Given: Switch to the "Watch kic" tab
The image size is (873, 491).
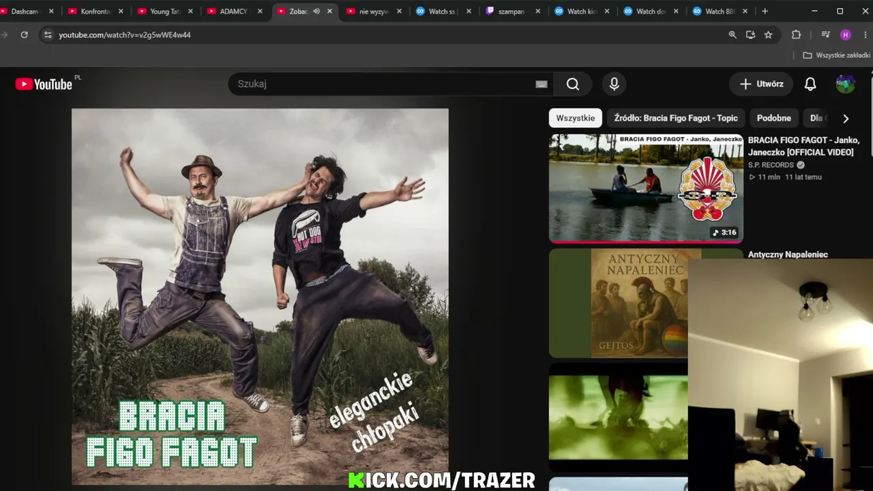Looking at the screenshot, I should tap(582, 11).
